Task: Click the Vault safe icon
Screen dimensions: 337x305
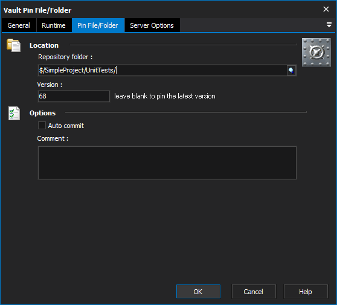Action: pos(316,53)
